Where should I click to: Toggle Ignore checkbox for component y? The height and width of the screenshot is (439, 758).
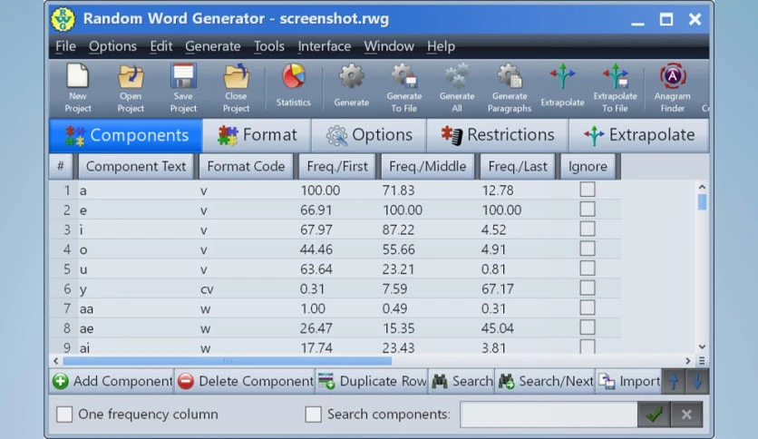[x=588, y=288]
